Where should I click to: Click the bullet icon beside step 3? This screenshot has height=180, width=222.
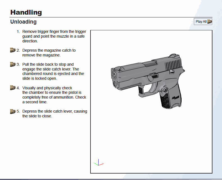[x=12, y=64]
